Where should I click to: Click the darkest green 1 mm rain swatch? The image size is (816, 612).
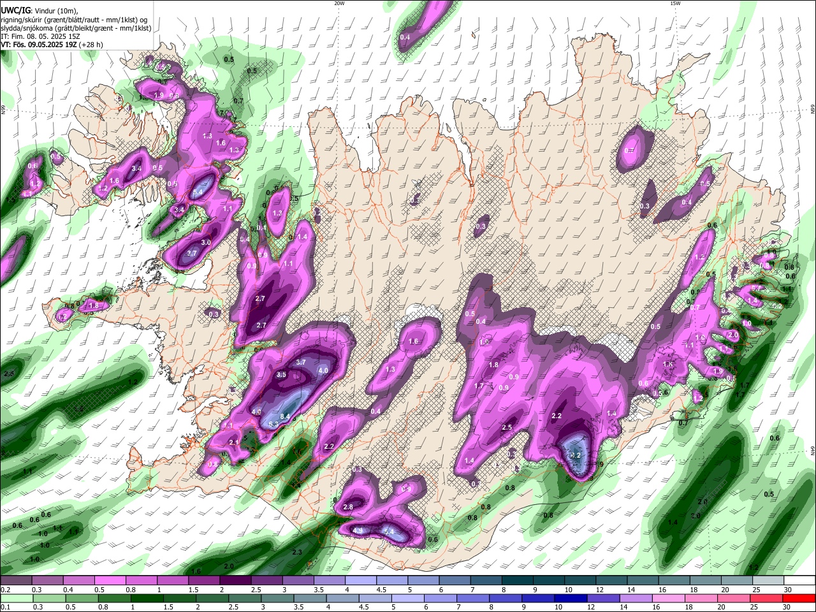[x=147, y=599]
